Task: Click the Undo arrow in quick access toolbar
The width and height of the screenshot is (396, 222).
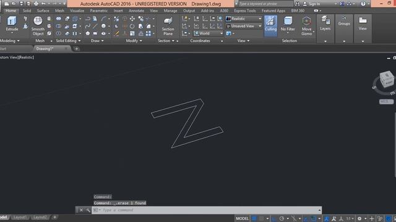Action: (43, 4)
